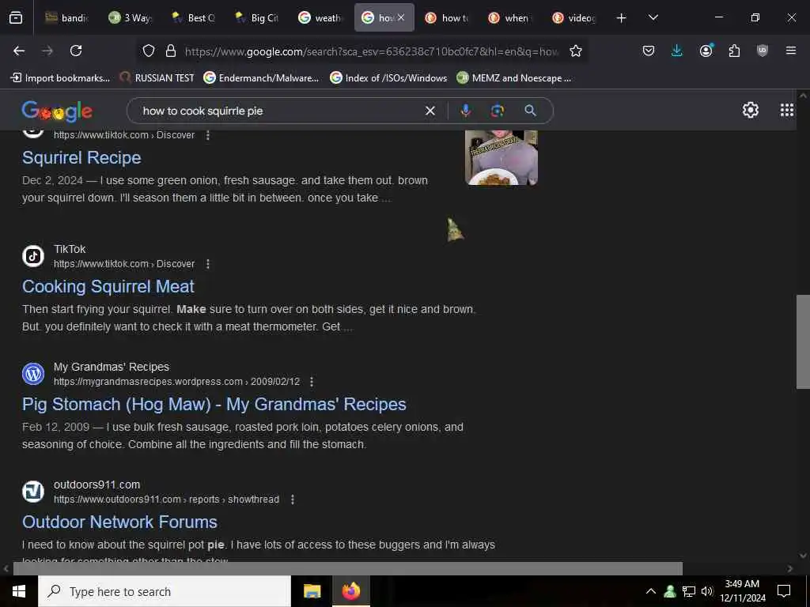Open the extensions puzzle icon
The image size is (810, 607).
[734, 51]
